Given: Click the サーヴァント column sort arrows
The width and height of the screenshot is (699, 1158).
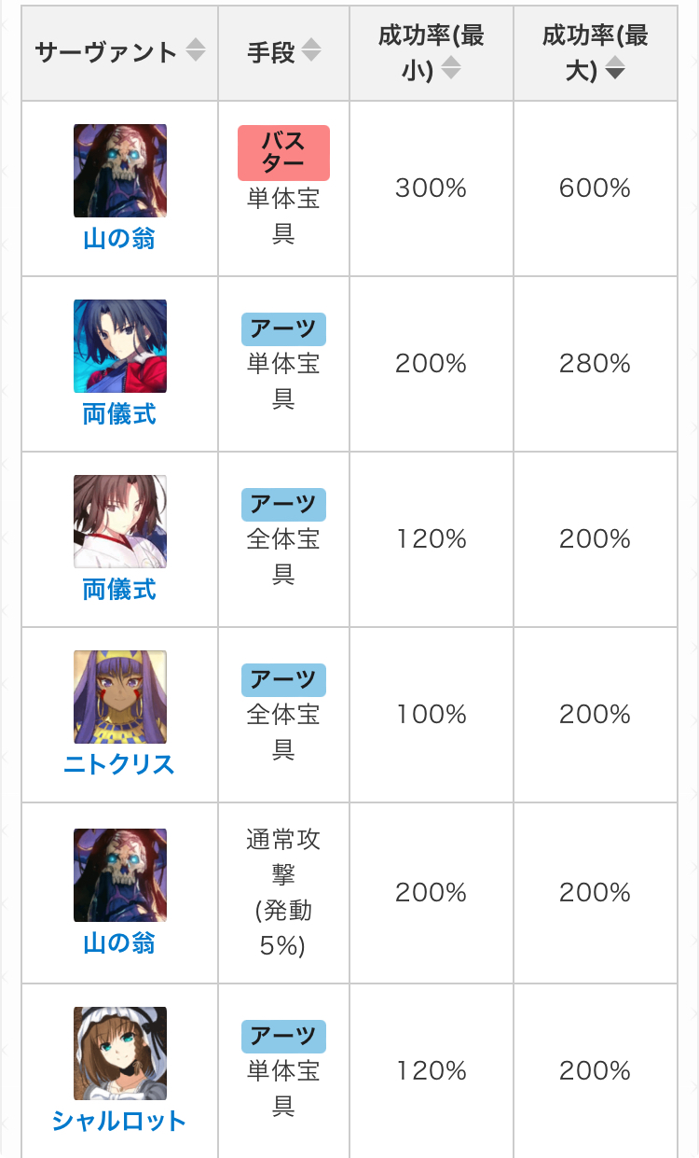Looking at the screenshot, I should pos(196,51).
